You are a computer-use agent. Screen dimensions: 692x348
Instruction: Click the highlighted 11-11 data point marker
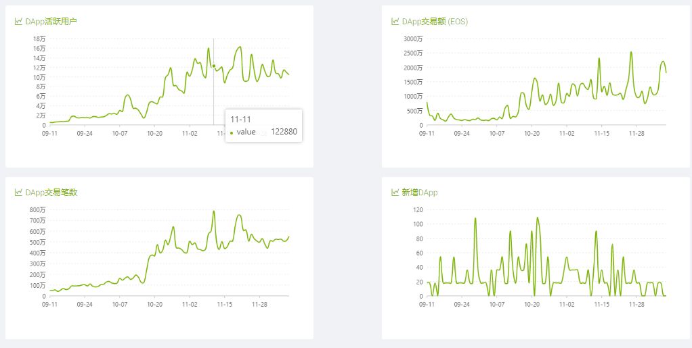(x=213, y=66)
